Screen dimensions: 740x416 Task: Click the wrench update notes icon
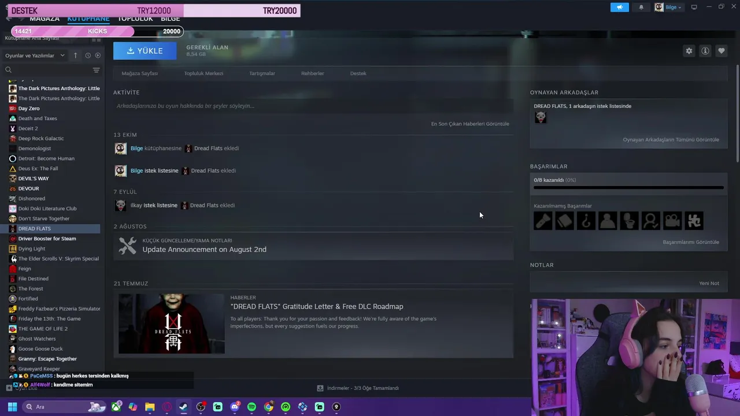(x=127, y=246)
